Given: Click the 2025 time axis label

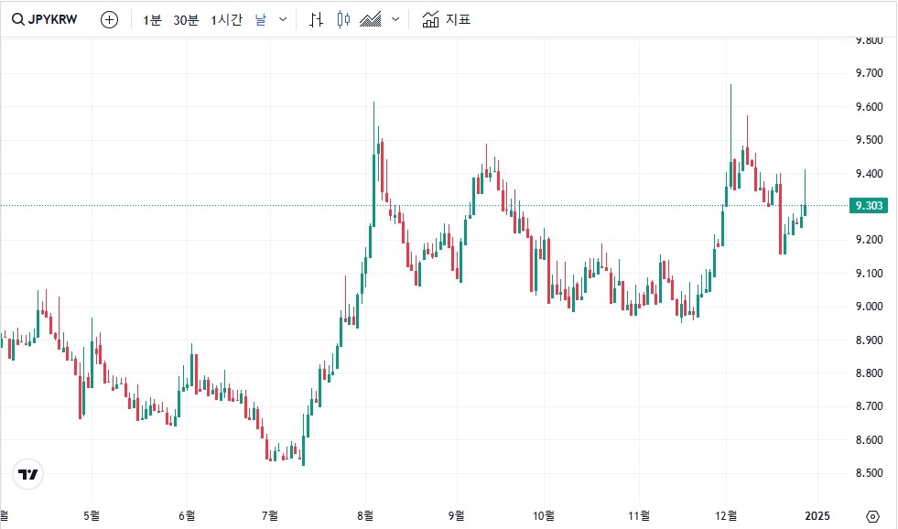Looking at the screenshot, I should (x=817, y=516).
